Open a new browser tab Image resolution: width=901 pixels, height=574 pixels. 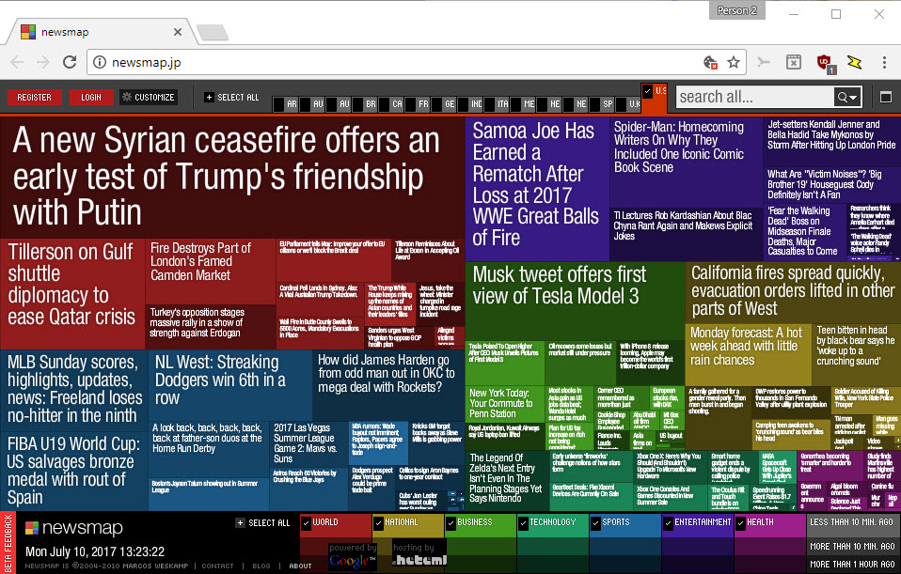[x=212, y=33]
